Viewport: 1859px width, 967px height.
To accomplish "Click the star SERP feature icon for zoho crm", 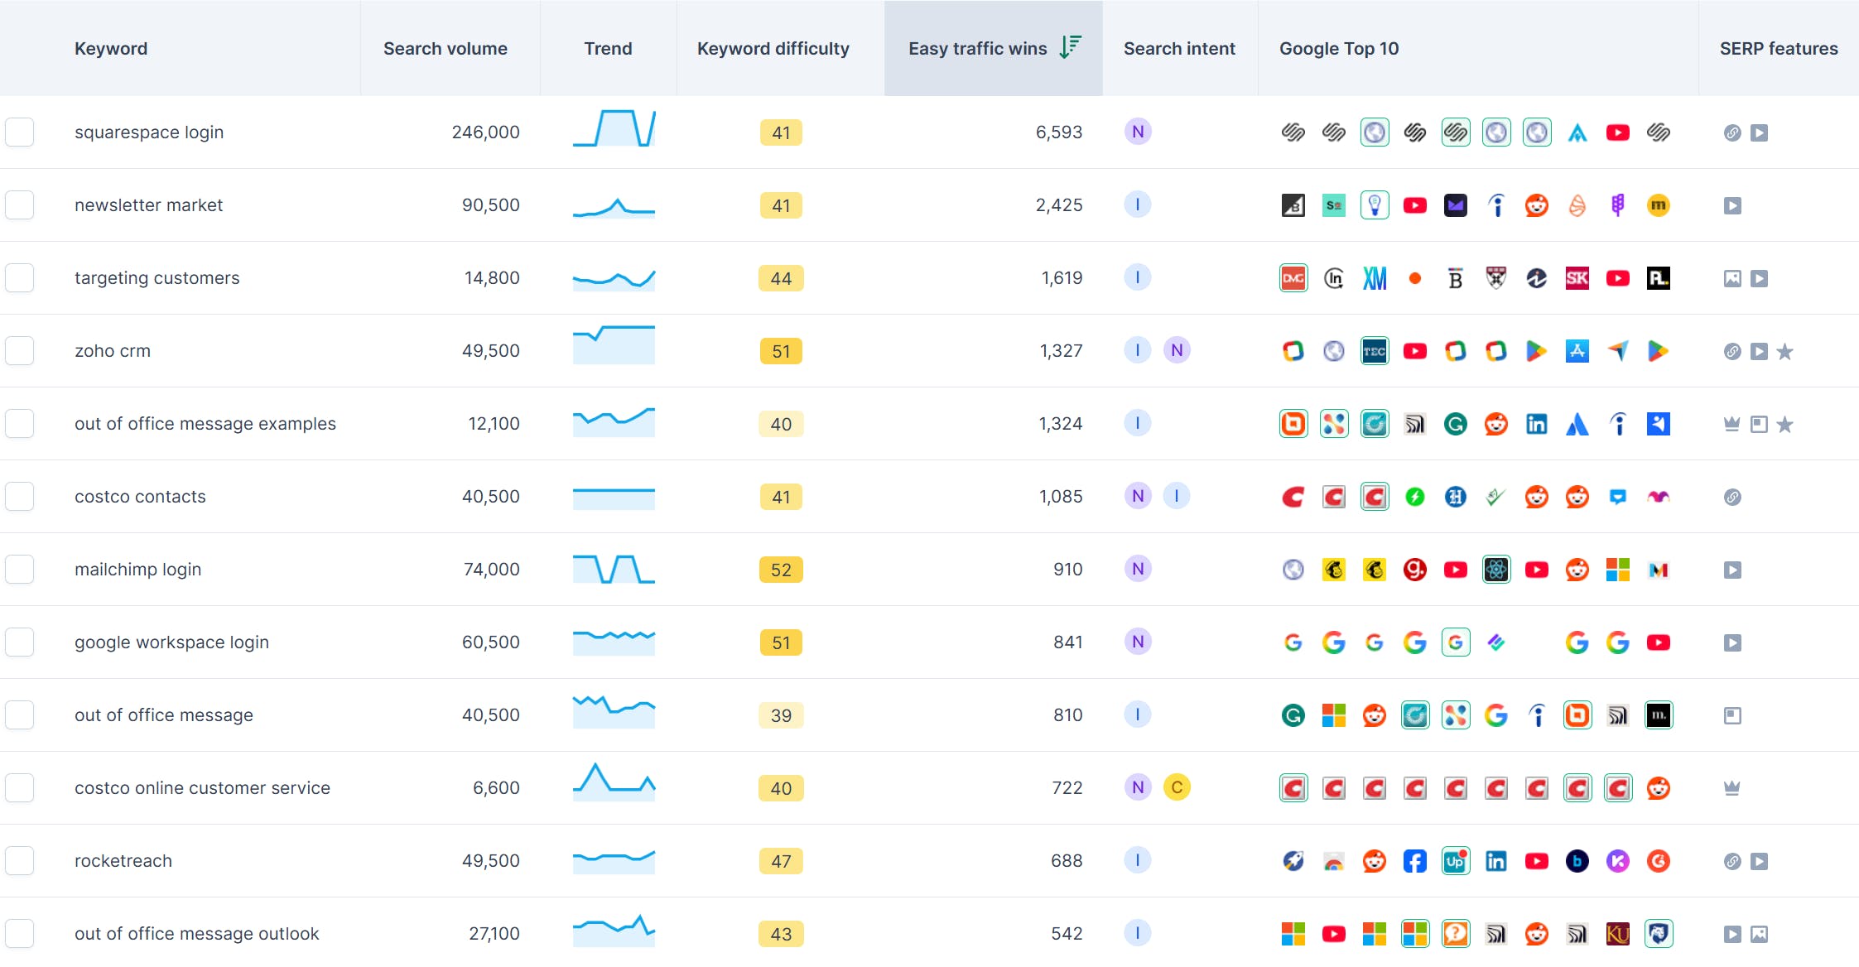I will [1785, 352].
